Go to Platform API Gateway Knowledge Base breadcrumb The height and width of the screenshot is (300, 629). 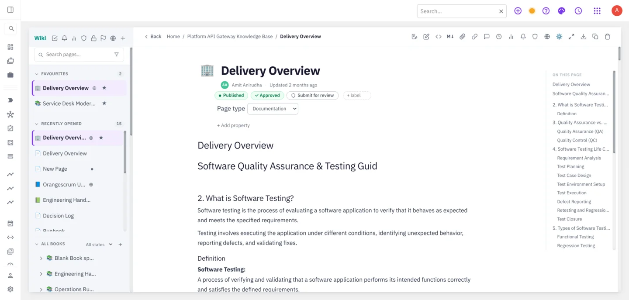(x=230, y=37)
